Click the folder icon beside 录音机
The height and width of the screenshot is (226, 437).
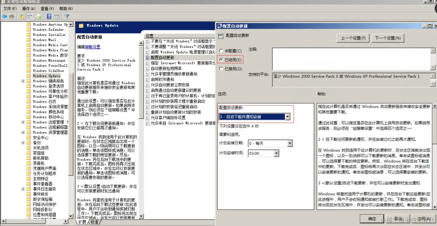tap(29, 163)
